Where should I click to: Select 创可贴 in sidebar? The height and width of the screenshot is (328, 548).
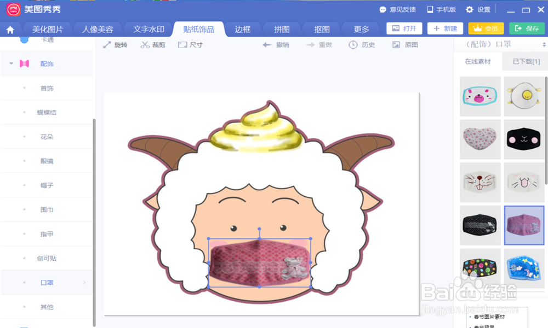47,259
